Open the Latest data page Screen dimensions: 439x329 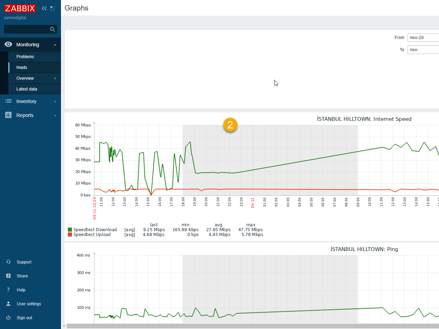point(27,89)
